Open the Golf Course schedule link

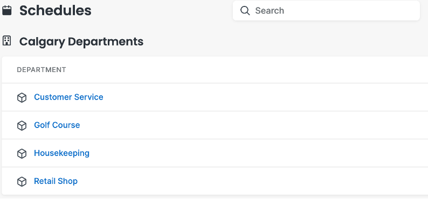(57, 125)
